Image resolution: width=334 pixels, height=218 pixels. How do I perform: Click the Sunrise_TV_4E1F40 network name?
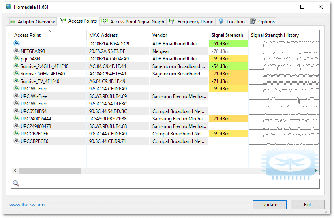click(40, 81)
